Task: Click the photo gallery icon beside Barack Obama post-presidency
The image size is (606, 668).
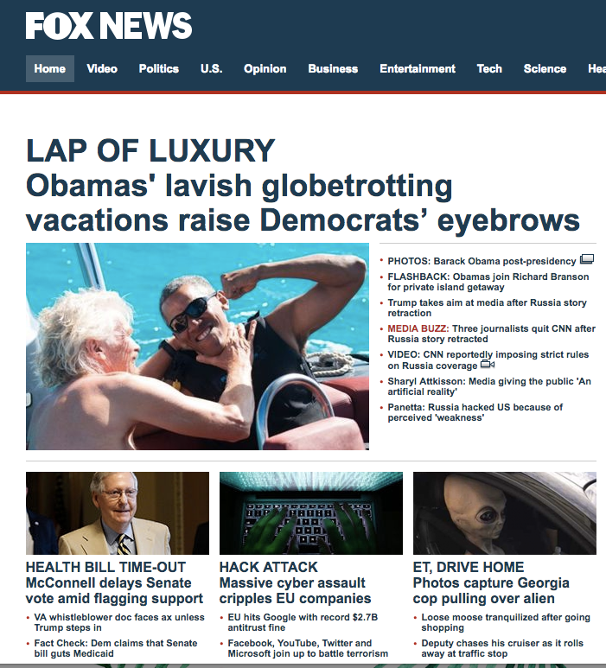Action: coord(587,259)
